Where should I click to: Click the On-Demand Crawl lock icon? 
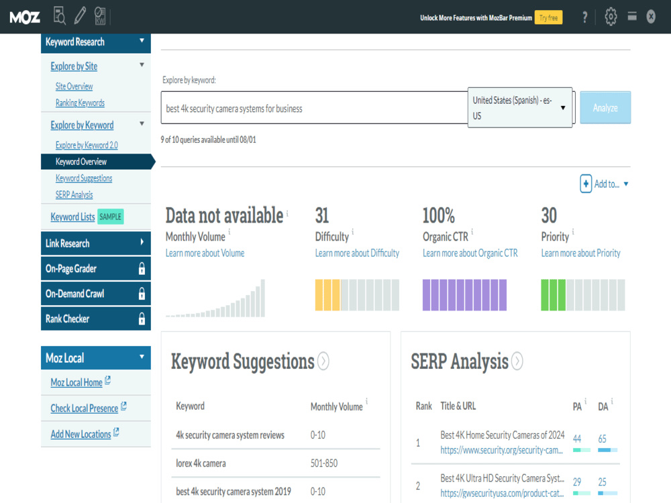[142, 294]
